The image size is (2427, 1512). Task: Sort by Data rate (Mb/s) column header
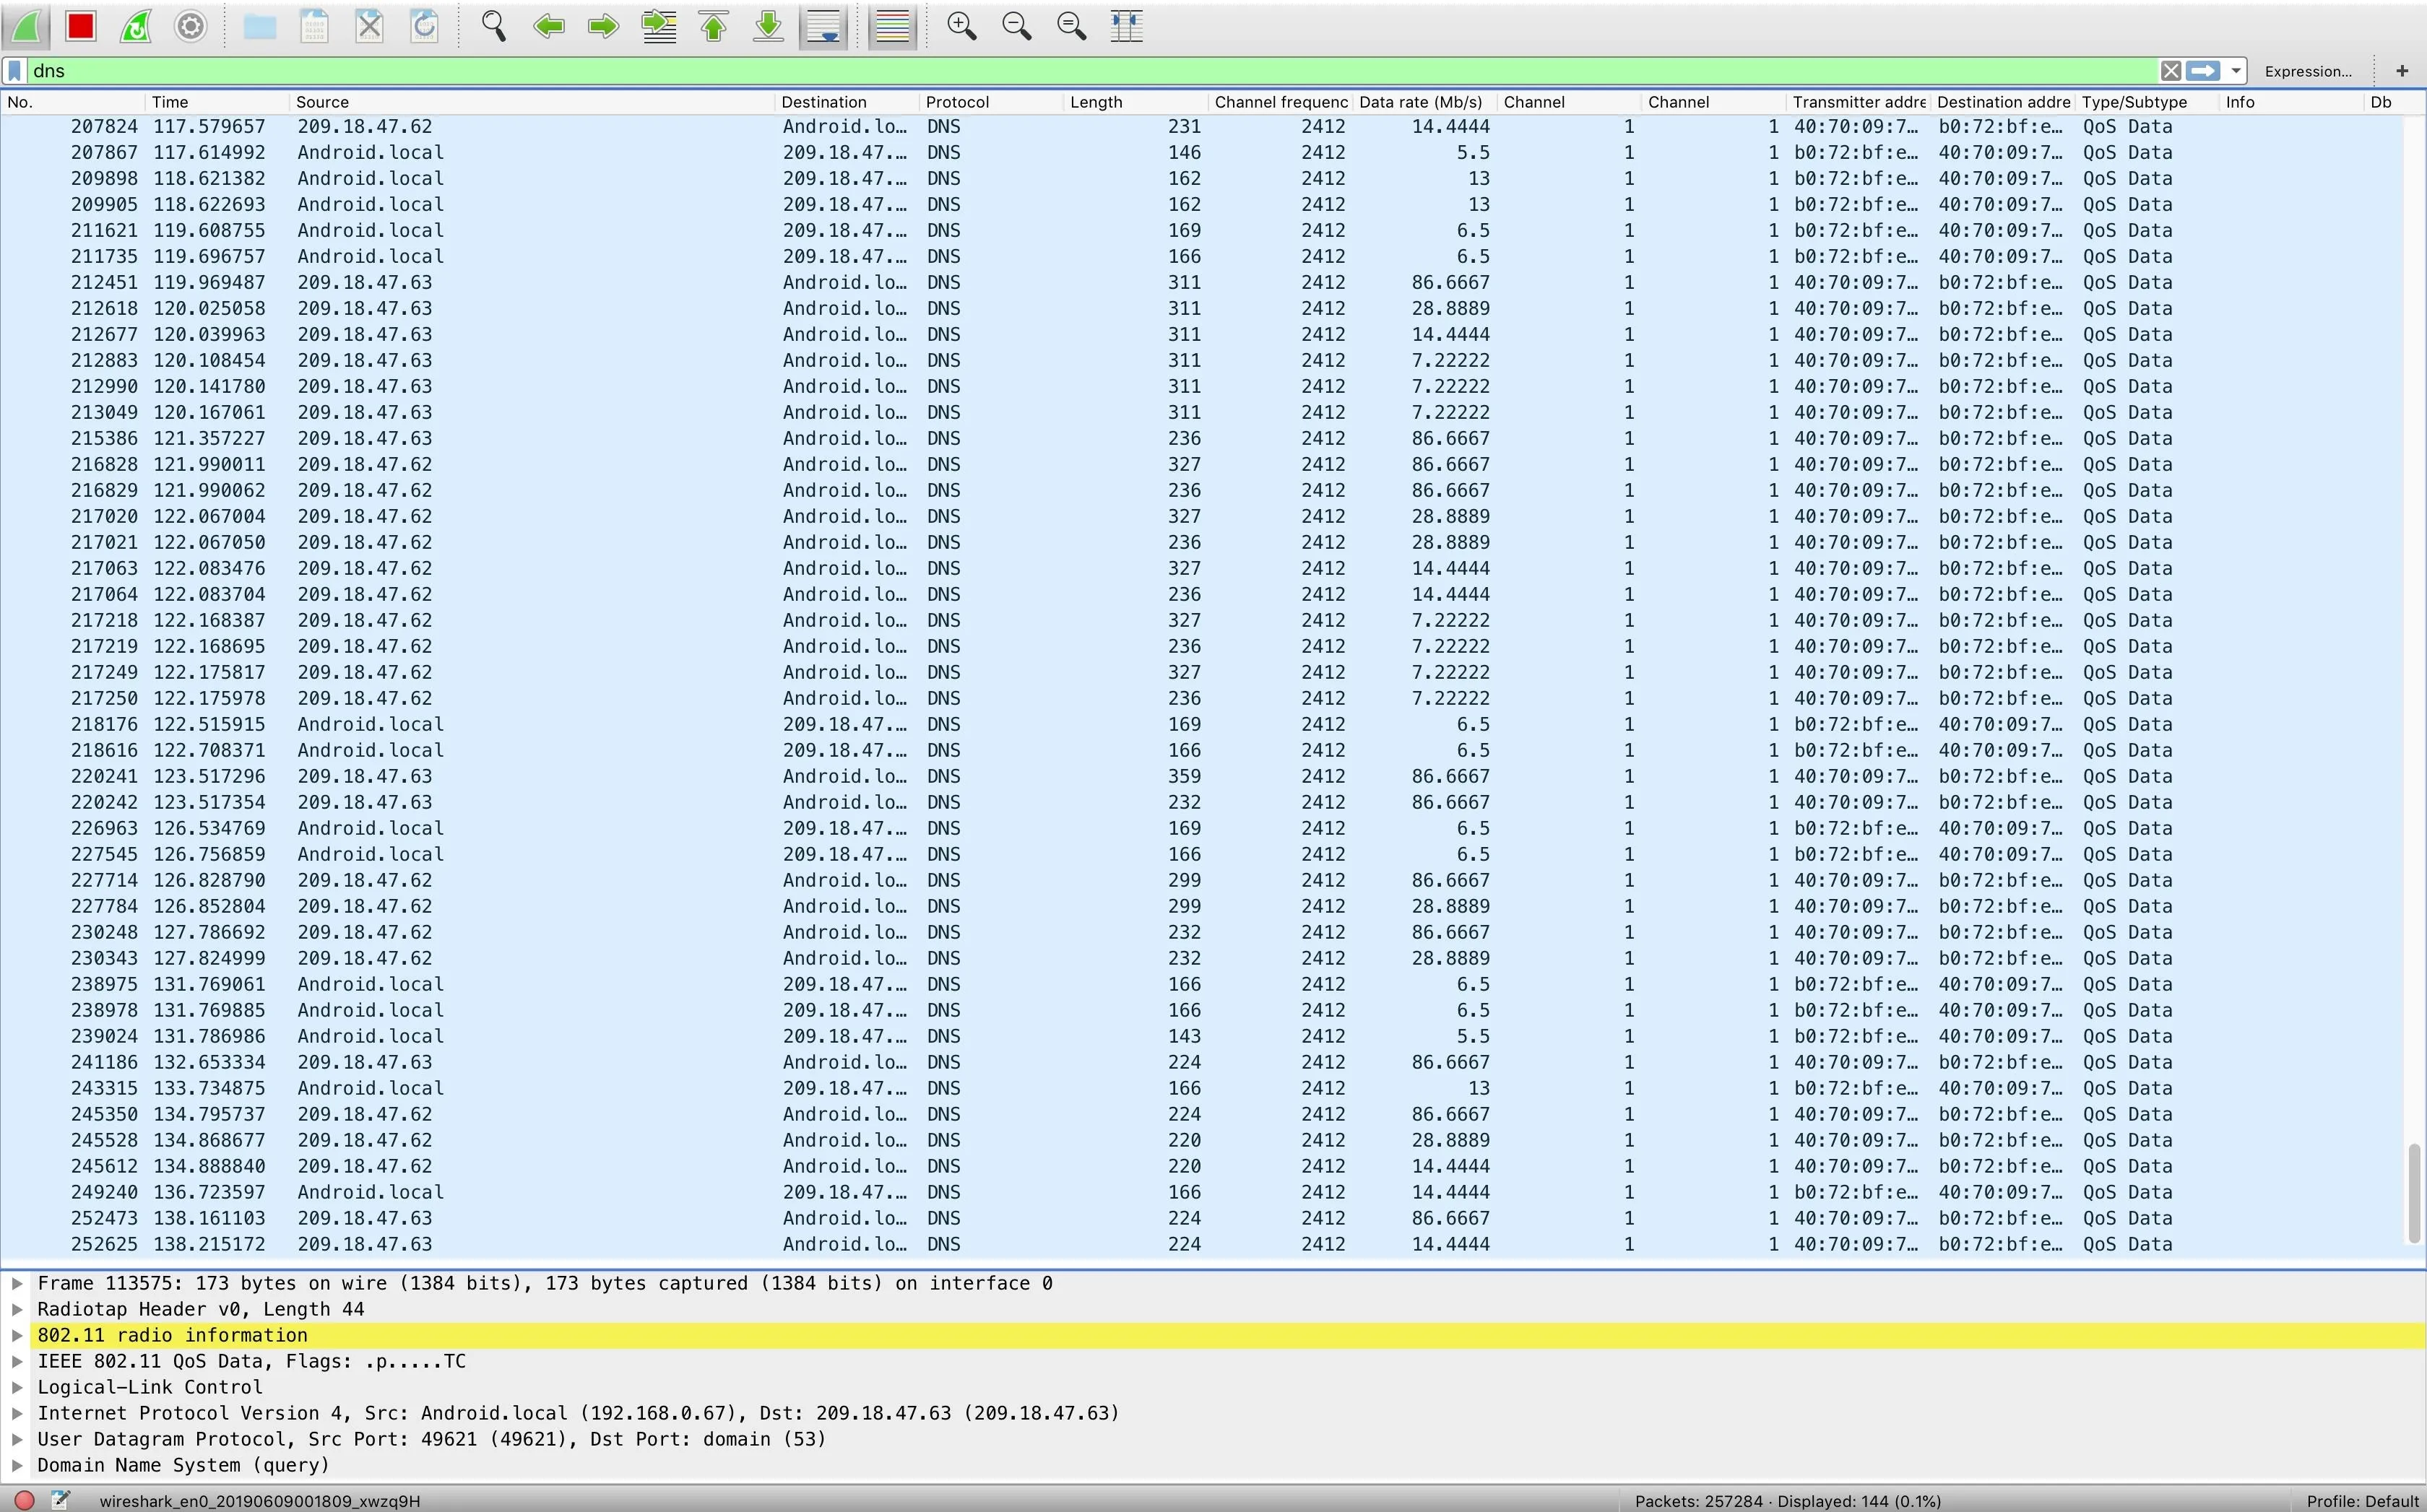point(1424,102)
